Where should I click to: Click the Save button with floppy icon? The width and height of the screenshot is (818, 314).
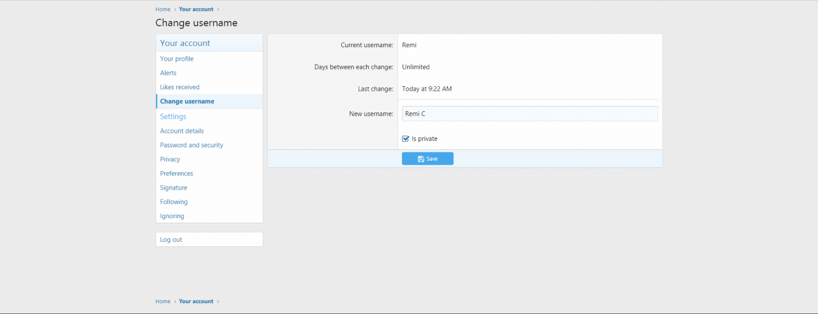428,159
